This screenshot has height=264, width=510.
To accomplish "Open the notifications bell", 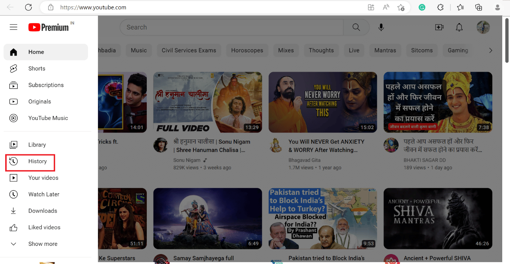I will pos(459,27).
